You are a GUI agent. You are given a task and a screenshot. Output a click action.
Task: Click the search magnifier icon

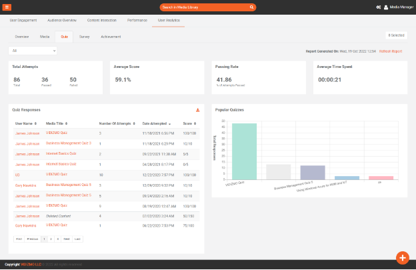coord(251,7)
